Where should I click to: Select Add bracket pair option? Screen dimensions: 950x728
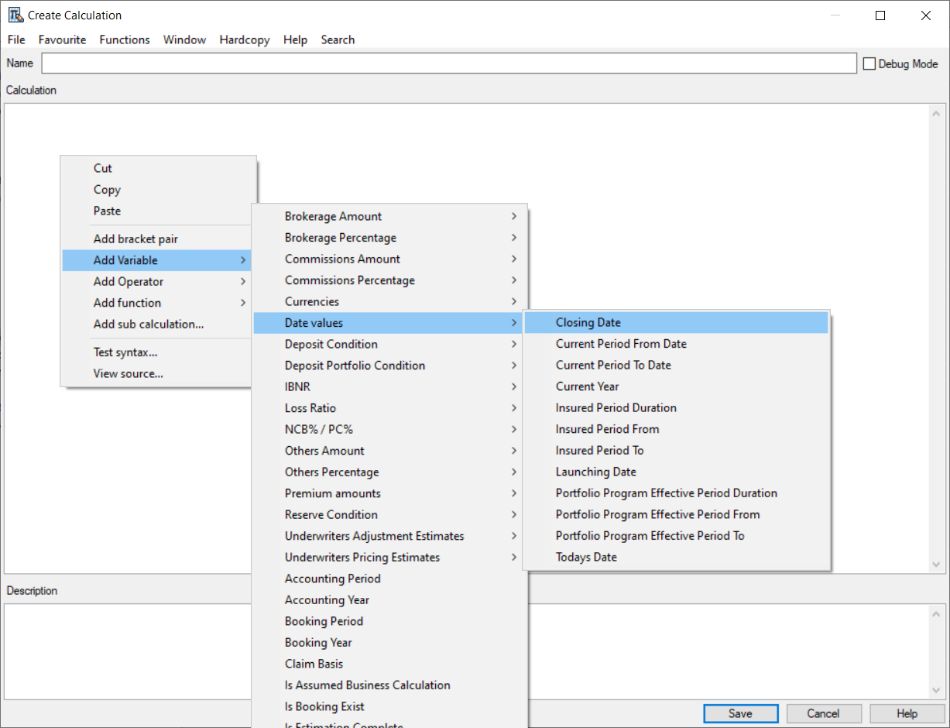pyautogui.click(x=135, y=239)
